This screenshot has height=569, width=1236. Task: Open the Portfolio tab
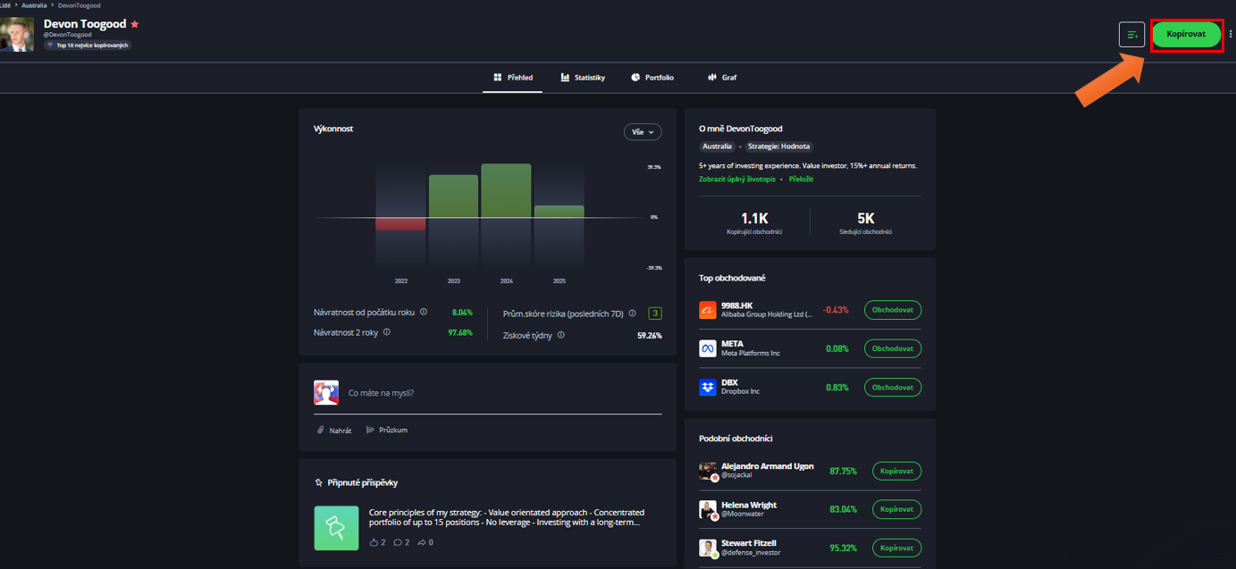pyautogui.click(x=652, y=78)
